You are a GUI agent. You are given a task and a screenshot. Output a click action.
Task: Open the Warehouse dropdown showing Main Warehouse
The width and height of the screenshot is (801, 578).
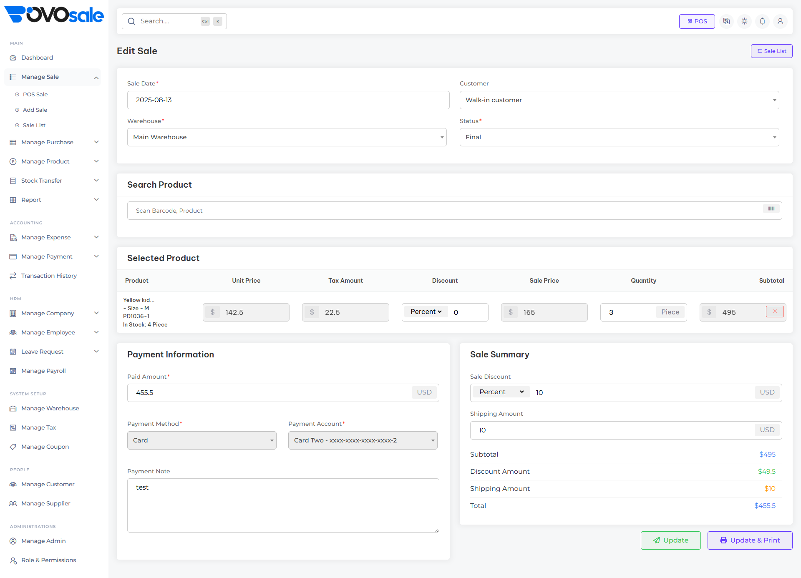[287, 137]
